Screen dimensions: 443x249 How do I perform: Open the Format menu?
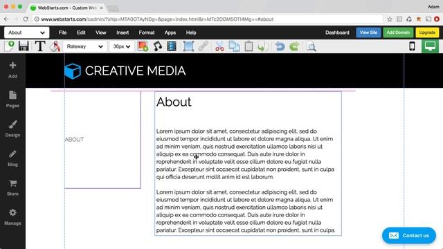[146, 33]
